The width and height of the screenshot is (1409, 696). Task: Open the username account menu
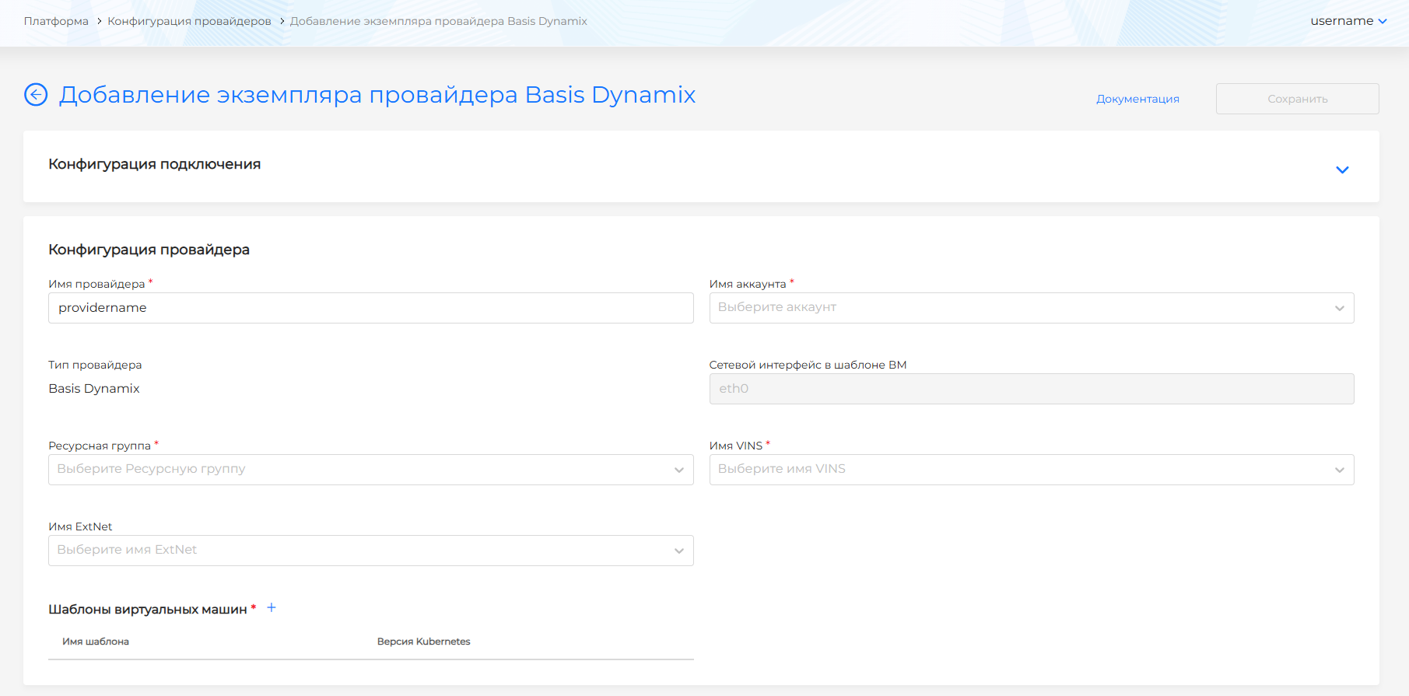coord(1348,21)
